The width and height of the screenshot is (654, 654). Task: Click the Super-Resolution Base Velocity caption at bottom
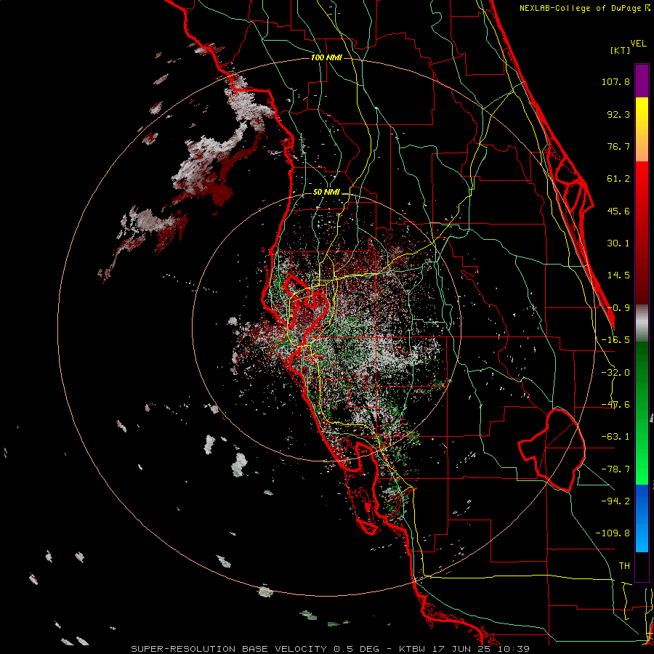(x=331, y=649)
